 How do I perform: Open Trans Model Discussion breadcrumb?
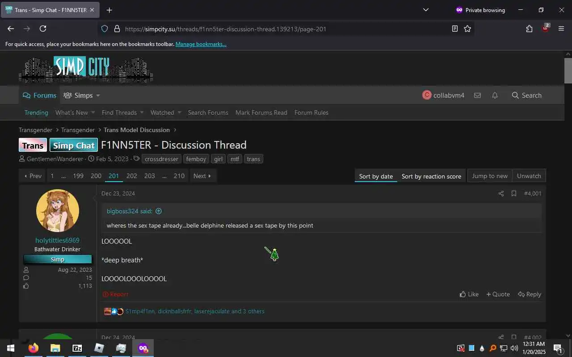tap(137, 130)
